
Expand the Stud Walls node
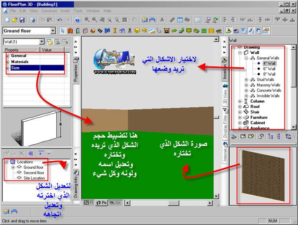tap(246, 80)
